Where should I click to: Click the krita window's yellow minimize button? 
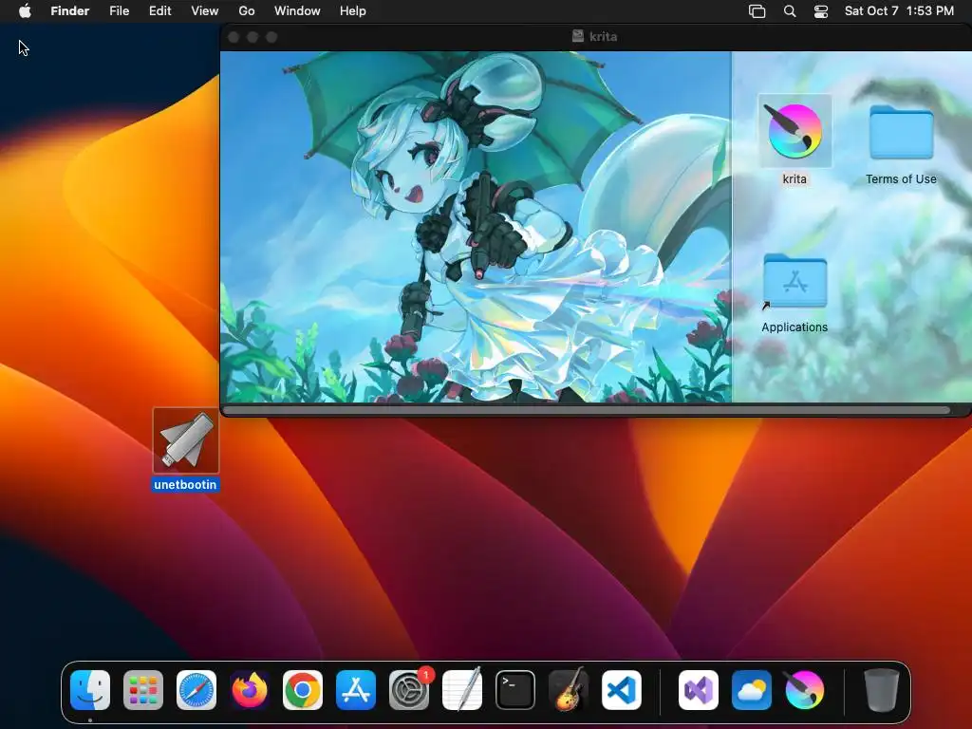click(252, 37)
